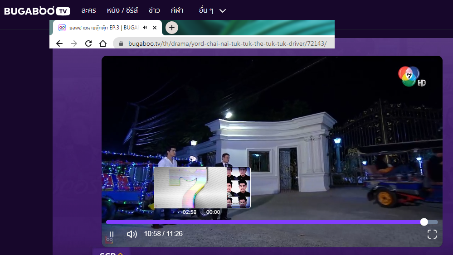Click the video progress slider handle
This screenshot has width=453, height=255.
point(424,222)
